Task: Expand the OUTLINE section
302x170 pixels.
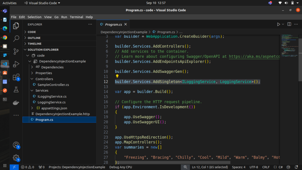Action: pyautogui.click(x=34, y=38)
